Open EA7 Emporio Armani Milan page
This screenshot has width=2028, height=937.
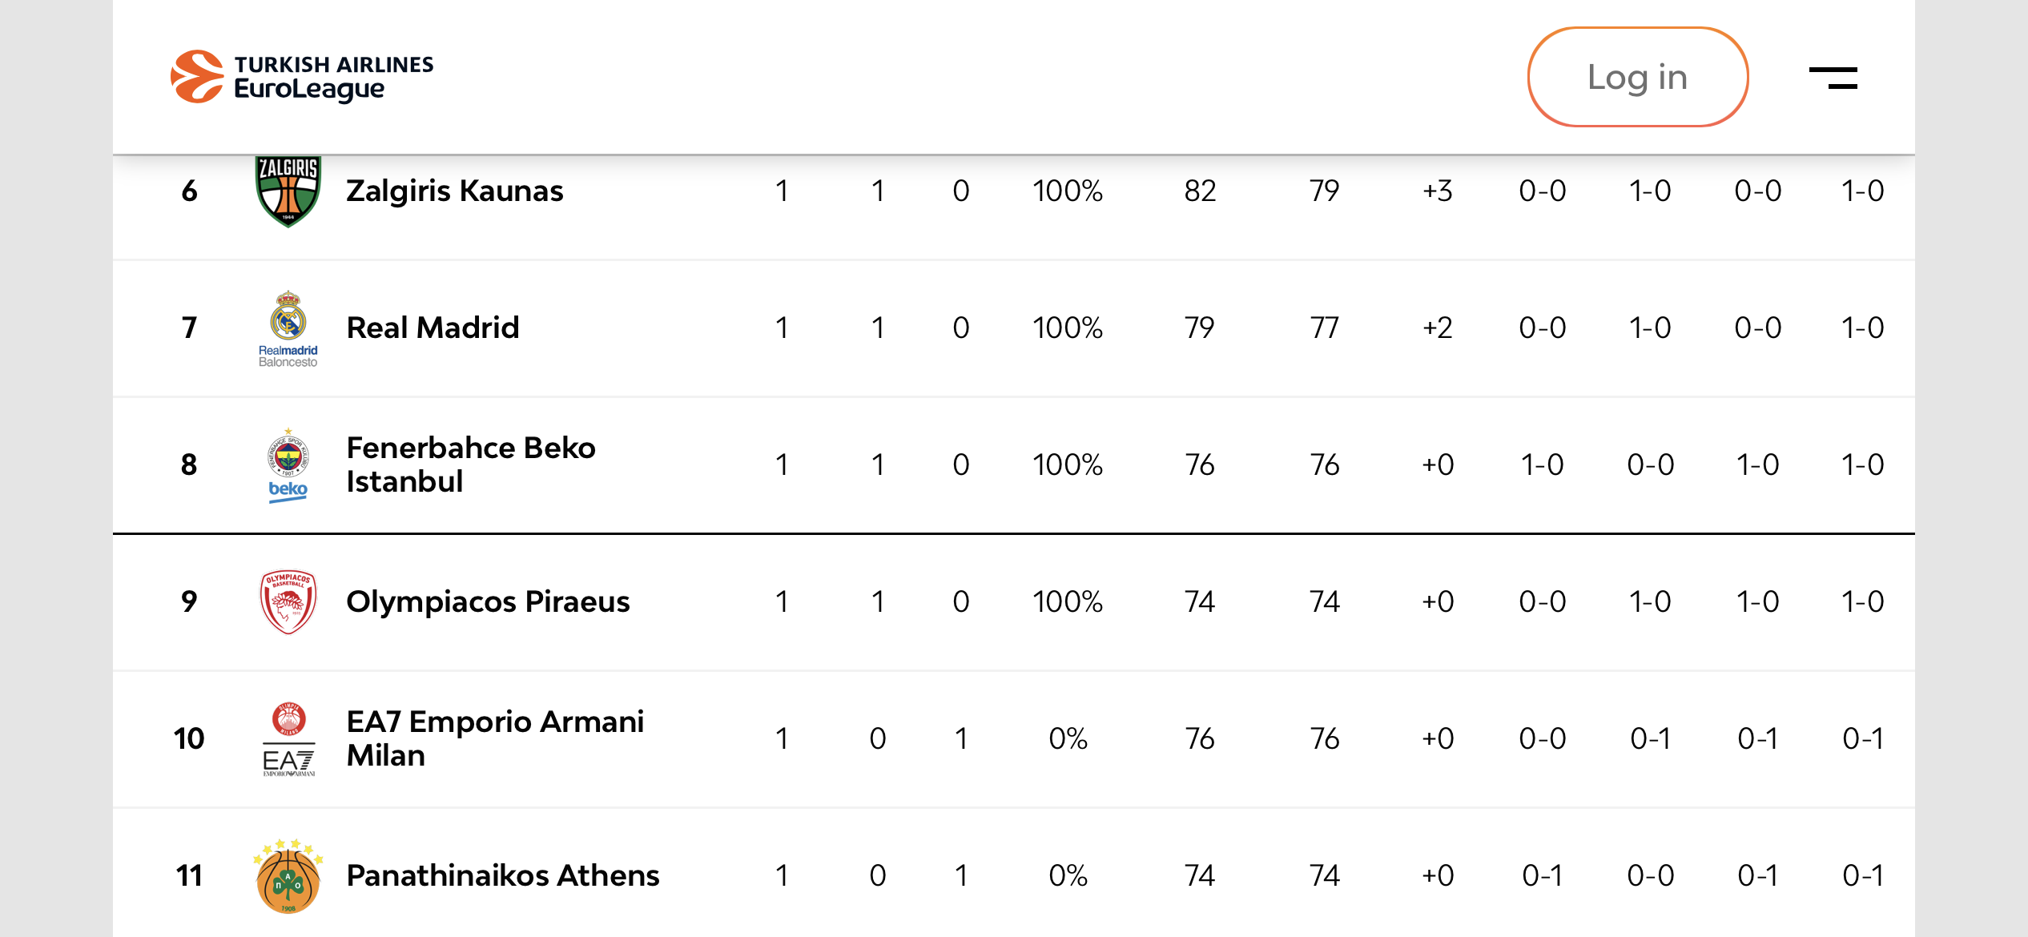click(495, 738)
